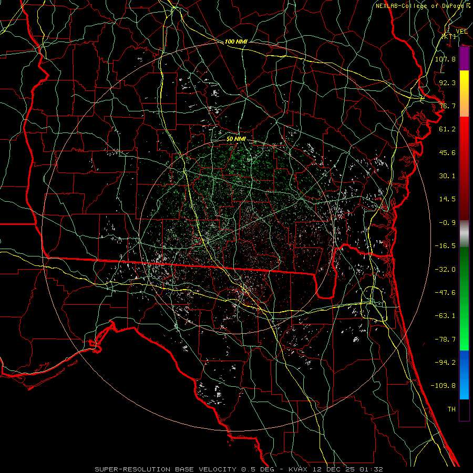Pick the red segment of color bar
The width and height of the screenshot is (473, 473).
click(464, 168)
